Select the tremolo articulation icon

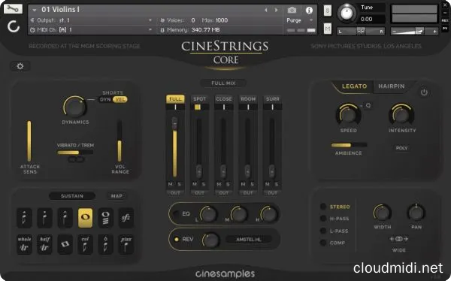pyautogui.click(x=105, y=218)
